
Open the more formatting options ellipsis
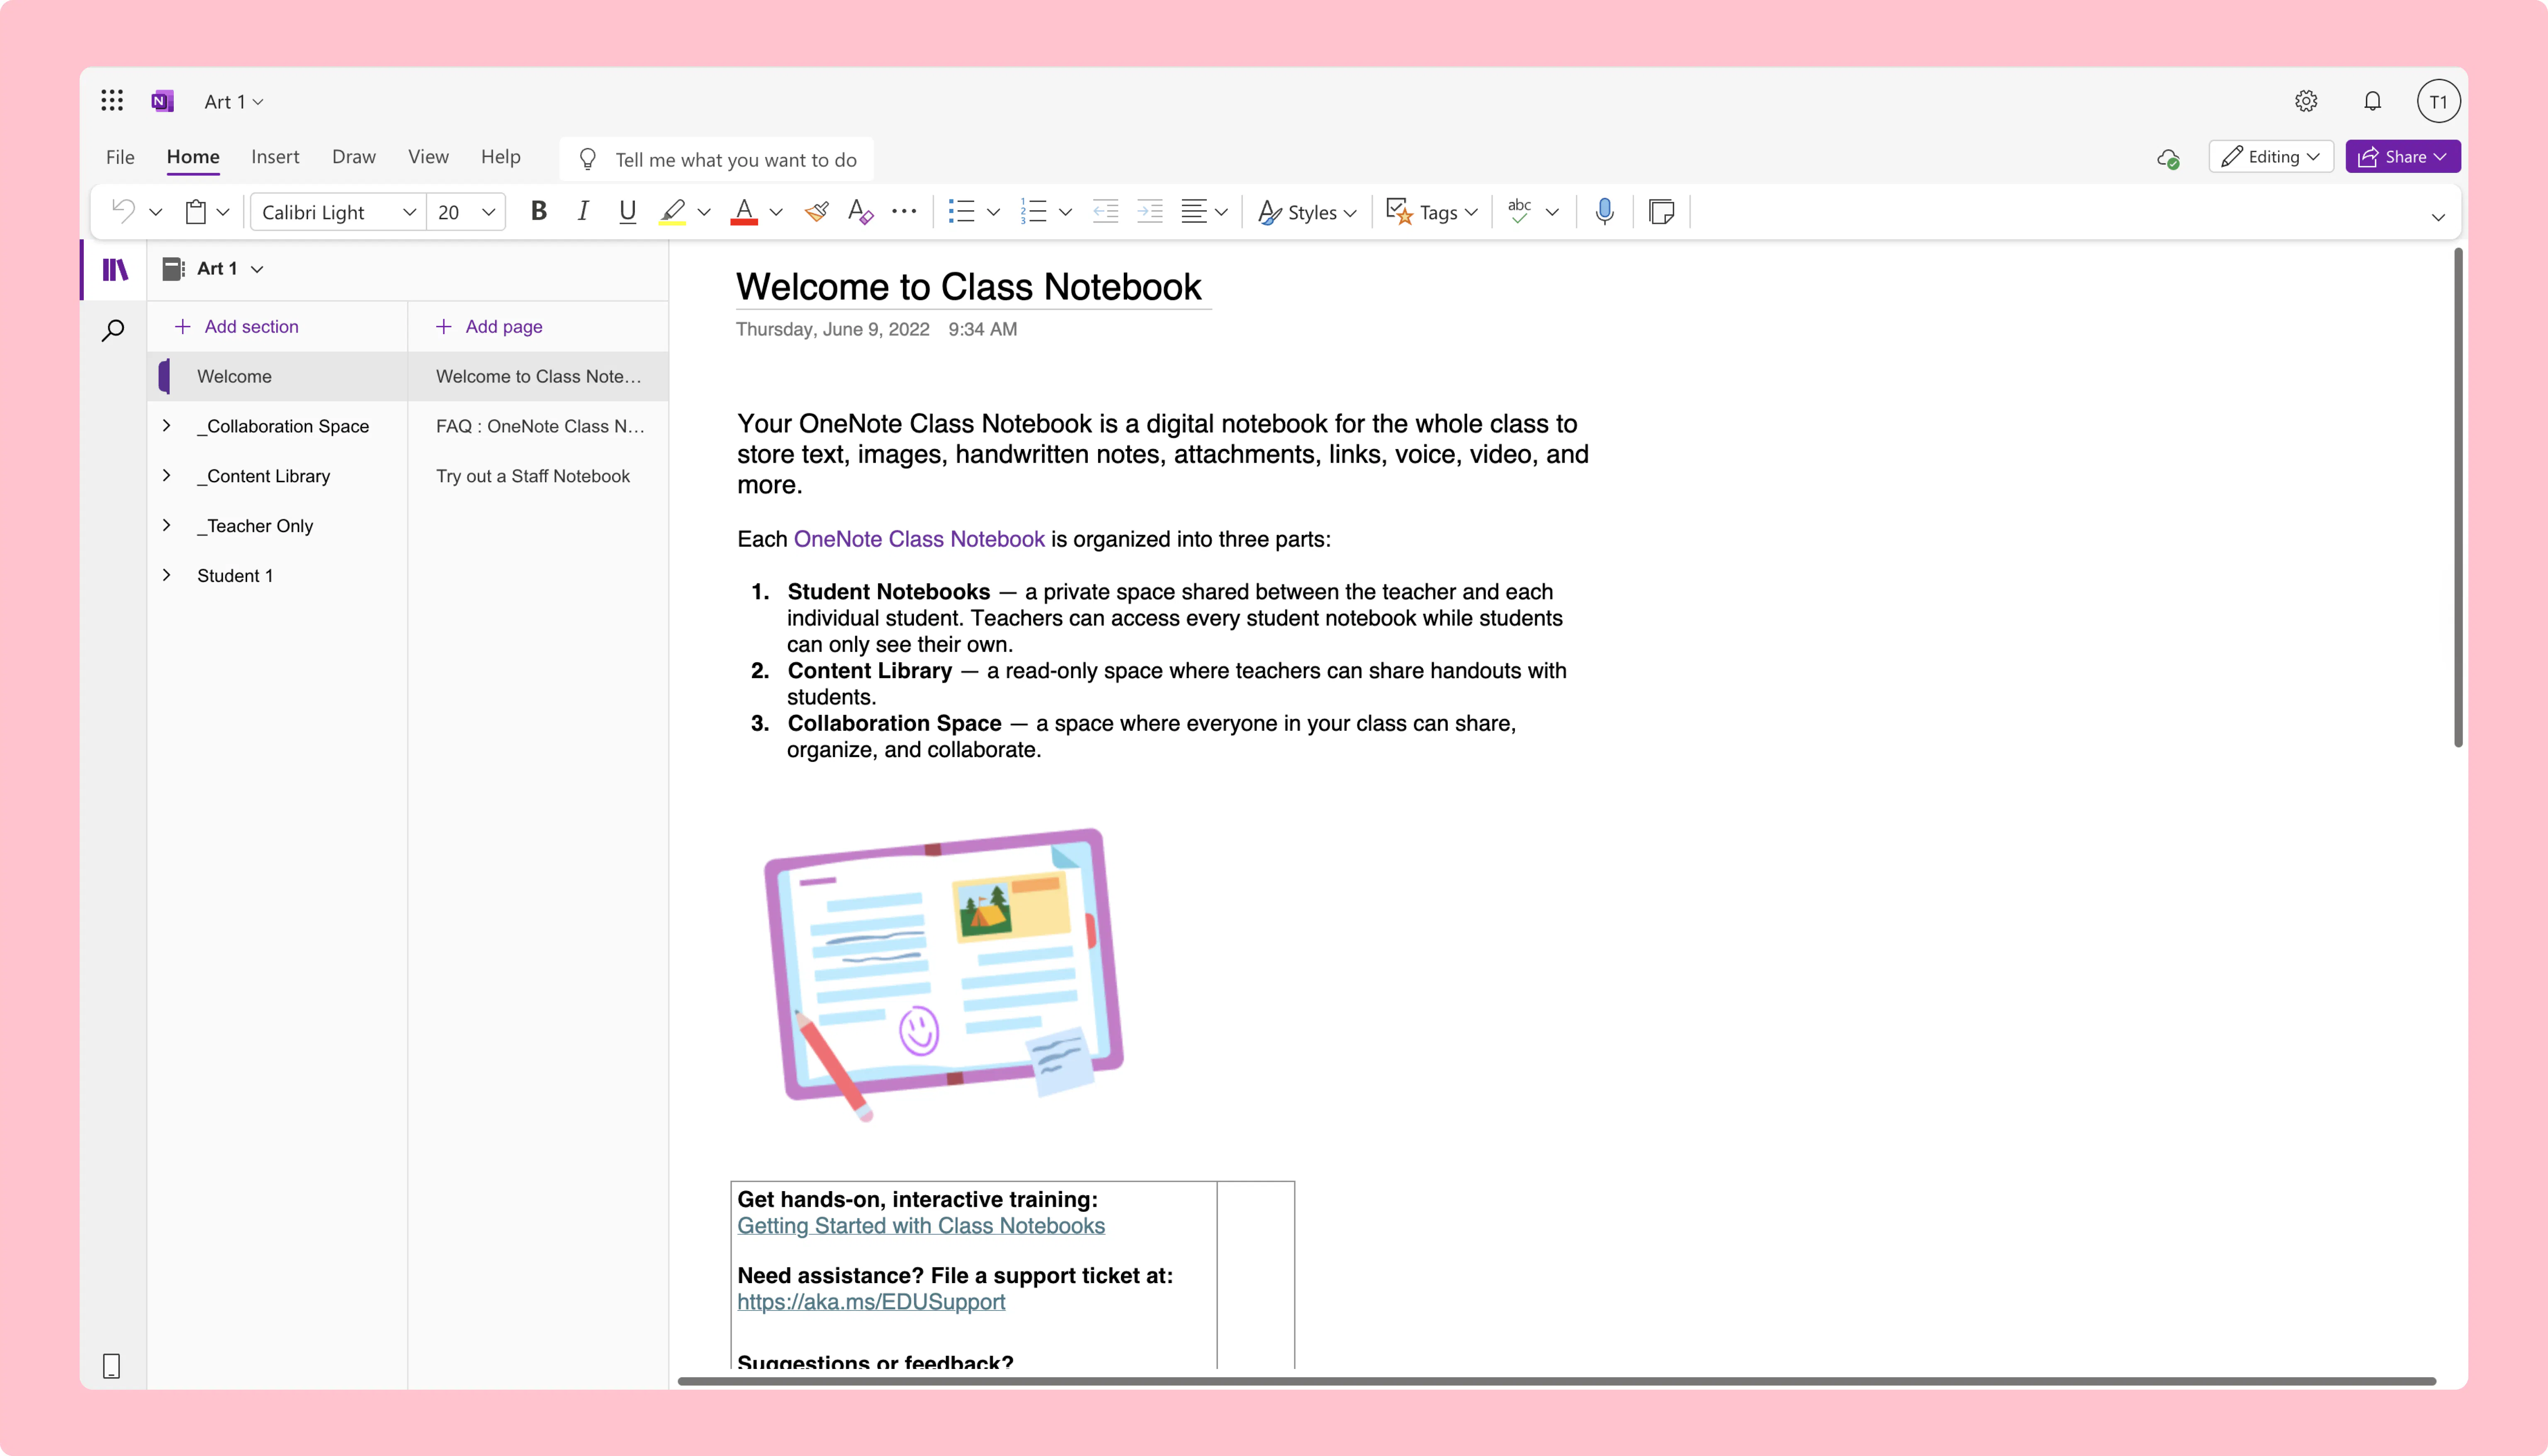904,211
